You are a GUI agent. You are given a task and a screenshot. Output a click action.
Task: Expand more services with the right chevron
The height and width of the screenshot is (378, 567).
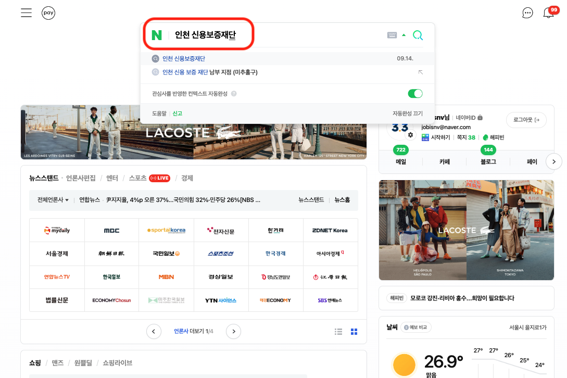[x=553, y=161]
